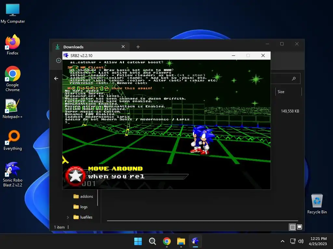The image size is (333, 249).
Task: Minimize the File Explorer window
Action: coord(267,44)
